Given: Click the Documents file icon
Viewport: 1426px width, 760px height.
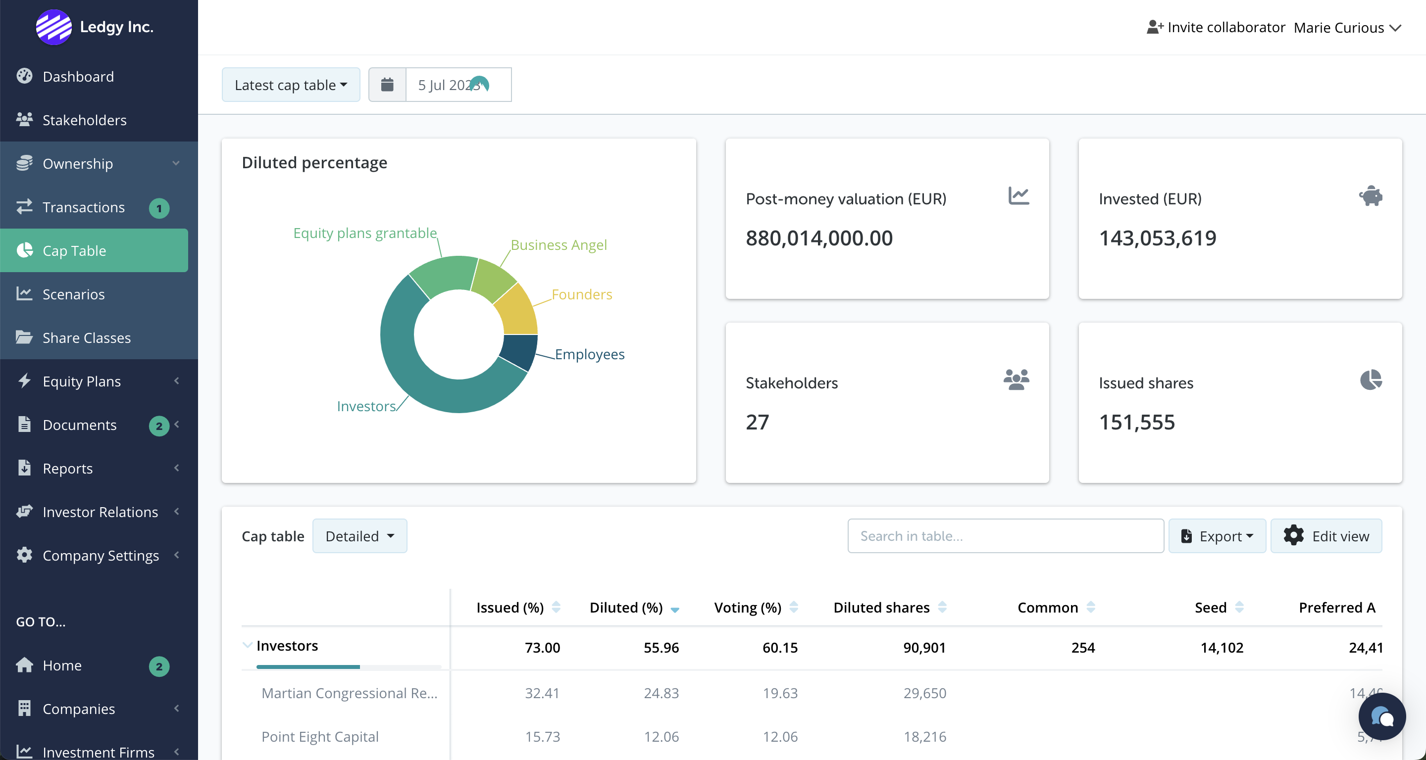Looking at the screenshot, I should click(24, 424).
